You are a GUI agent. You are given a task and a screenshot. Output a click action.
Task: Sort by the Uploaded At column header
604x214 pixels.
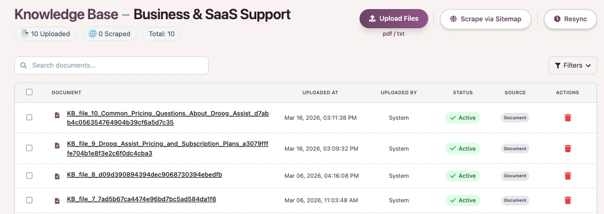[x=320, y=93]
